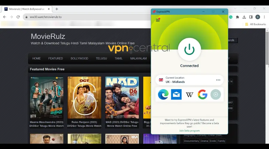Go forward in Chrome browser
269x149 pixels.
tap(11, 17)
